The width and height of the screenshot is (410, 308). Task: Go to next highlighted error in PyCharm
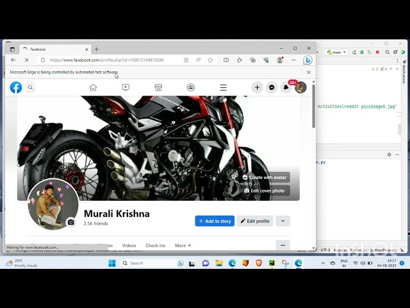point(397,69)
